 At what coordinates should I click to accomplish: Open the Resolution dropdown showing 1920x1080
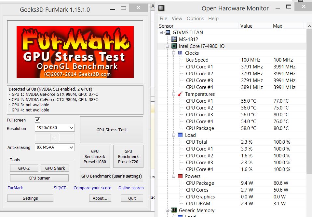tap(55, 128)
